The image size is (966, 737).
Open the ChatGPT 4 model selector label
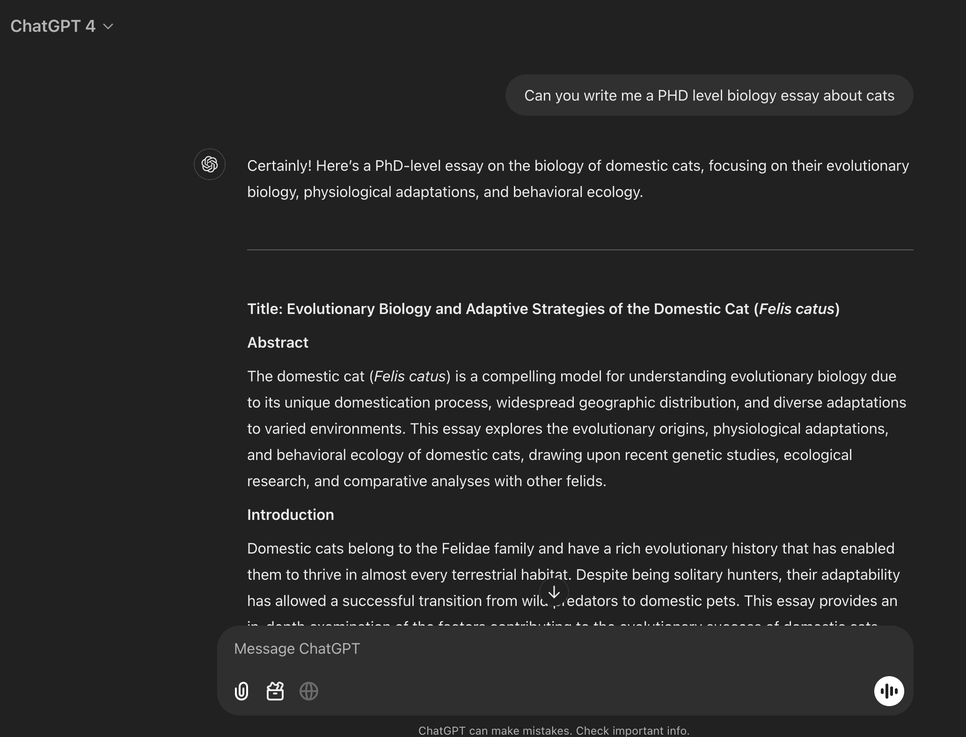point(53,26)
